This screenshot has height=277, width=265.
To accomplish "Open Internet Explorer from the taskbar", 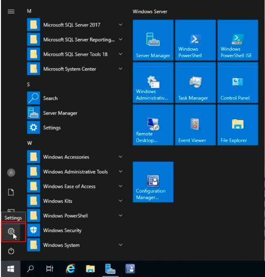I will pos(70,269).
